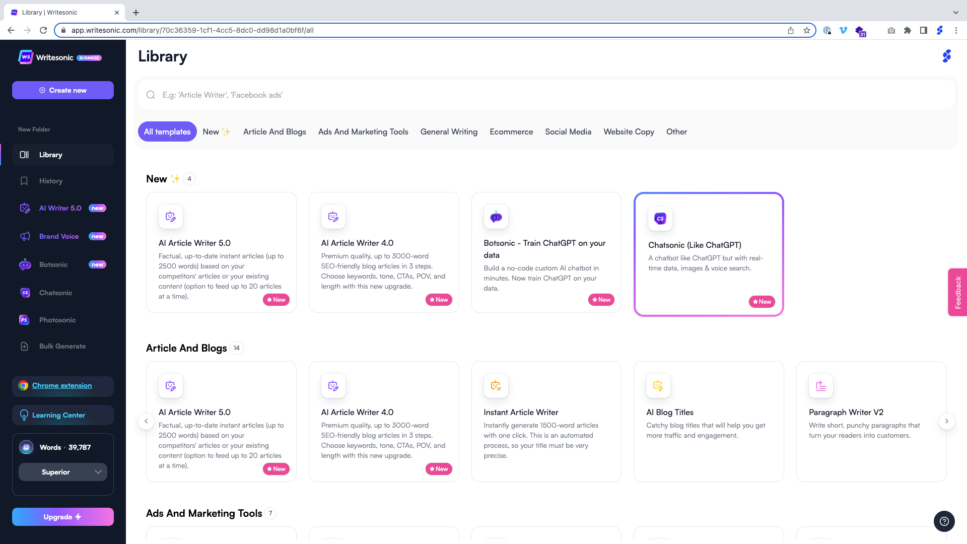The image size is (967, 544).
Task: Switch to Article And Blogs tab
Action: coord(274,131)
